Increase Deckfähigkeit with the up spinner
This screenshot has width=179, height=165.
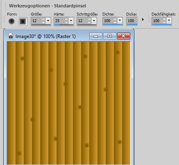click(164, 19)
